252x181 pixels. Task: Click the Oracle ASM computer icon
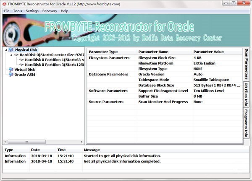click(x=11, y=75)
